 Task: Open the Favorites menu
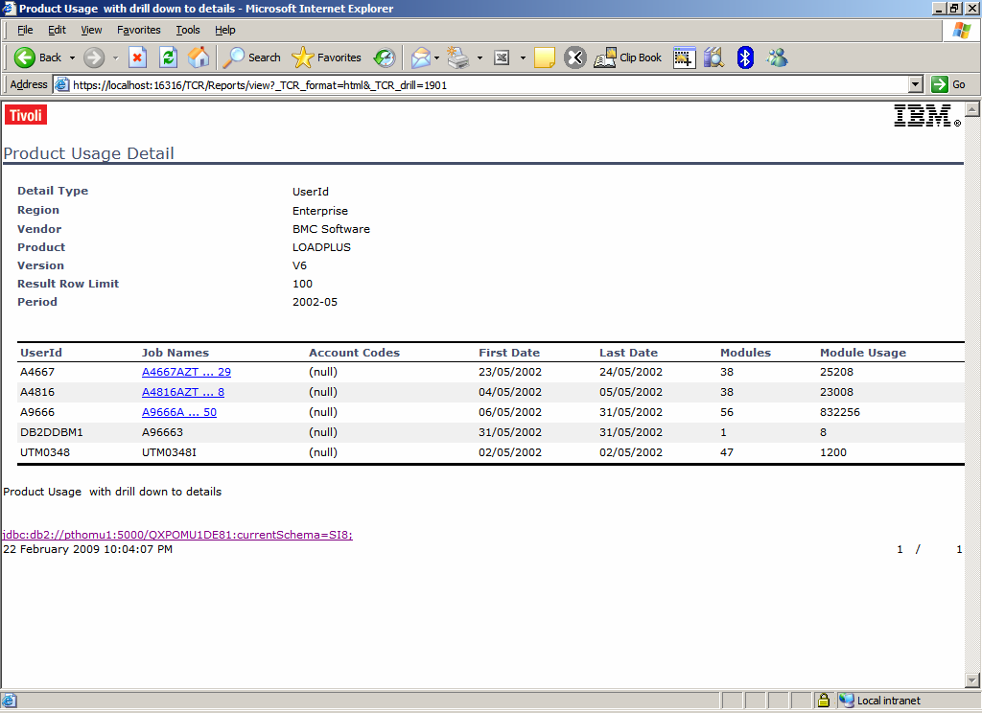coord(138,30)
